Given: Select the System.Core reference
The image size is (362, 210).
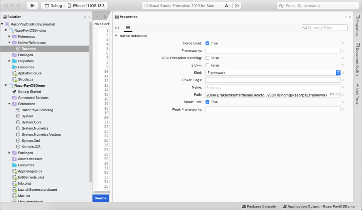Looking at the screenshot, I should [x=31, y=122].
